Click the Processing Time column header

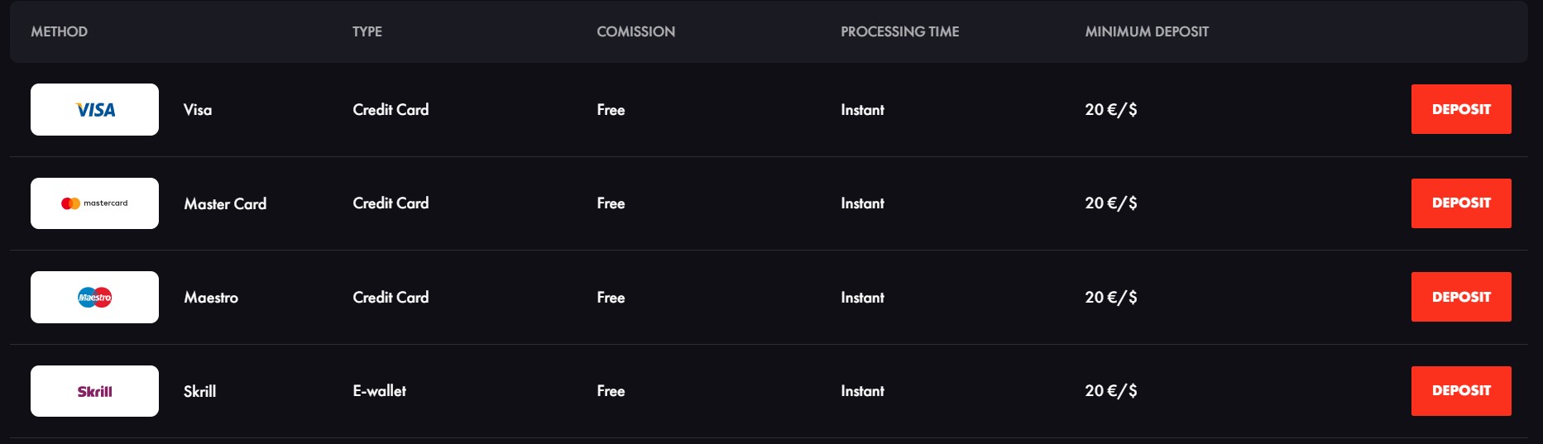pyautogui.click(x=899, y=31)
